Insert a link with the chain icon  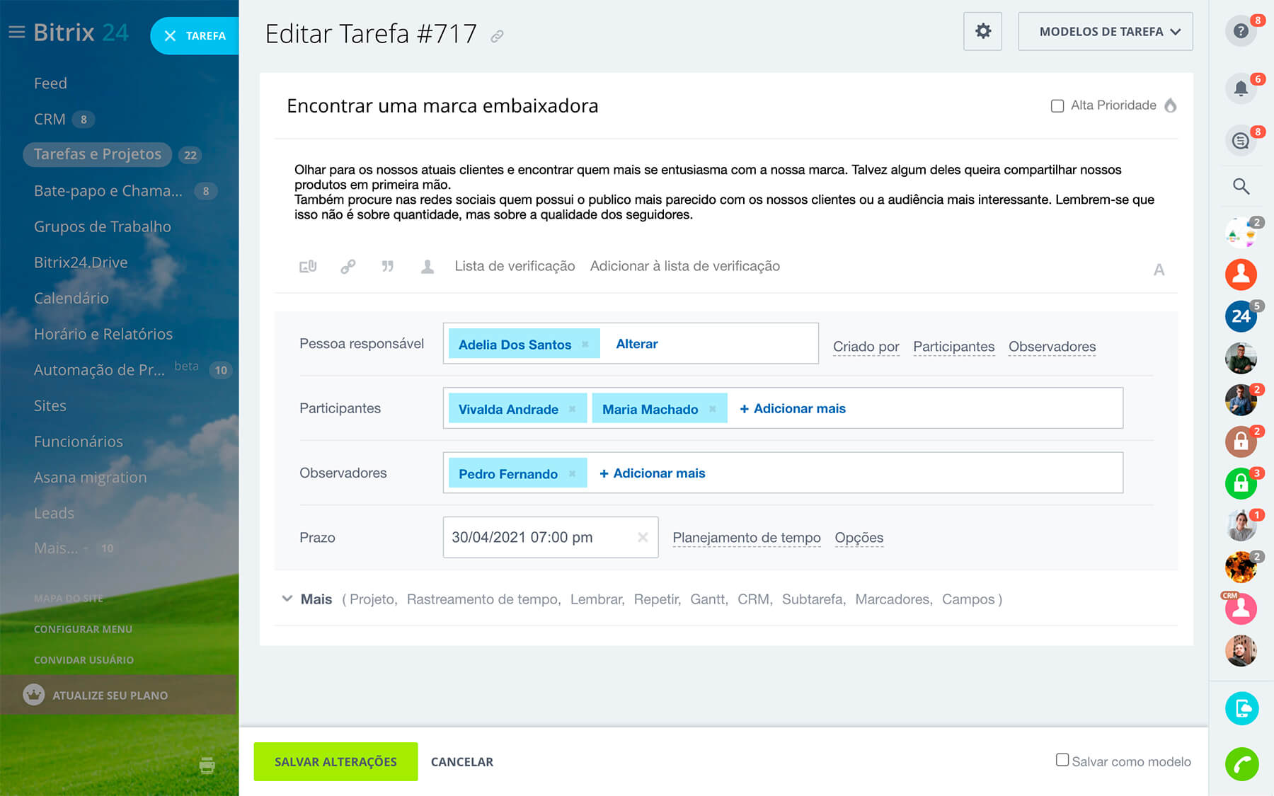tap(348, 267)
